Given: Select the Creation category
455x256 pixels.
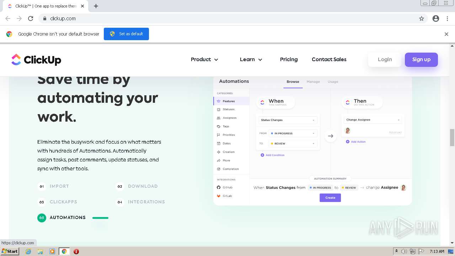Looking at the screenshot, I should coord(226,152).
